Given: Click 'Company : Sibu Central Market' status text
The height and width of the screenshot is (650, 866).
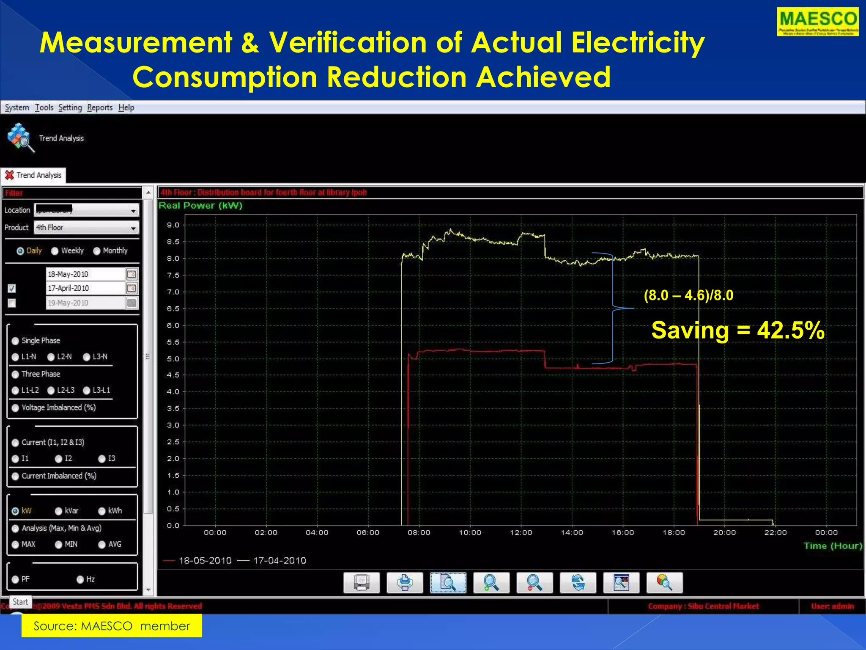Looking at the screenshot, I should point(703,606).
